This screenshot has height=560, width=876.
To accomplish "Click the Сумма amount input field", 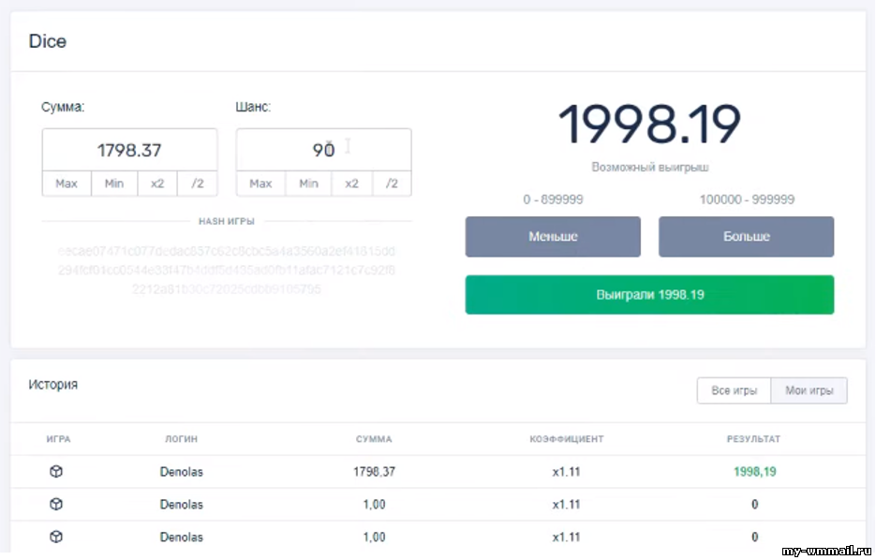I will point(129,150).
